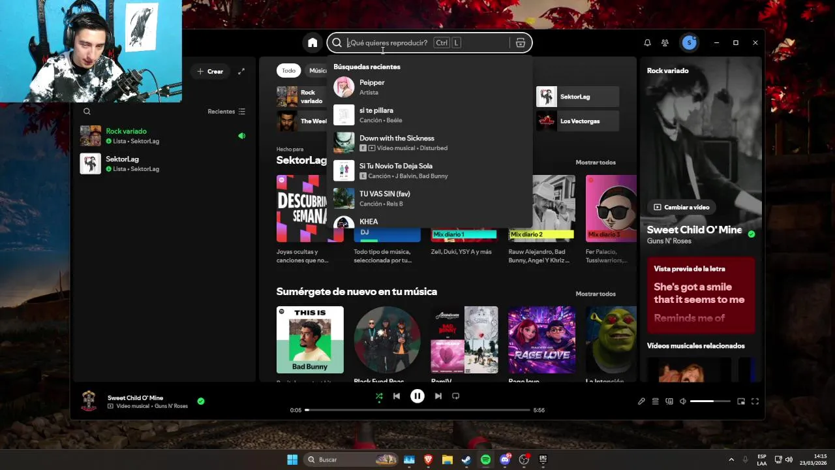
Task: Click Crear button in library
Action: click(210, 71)
